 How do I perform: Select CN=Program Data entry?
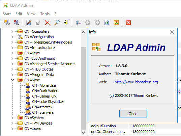click(39, 75)
